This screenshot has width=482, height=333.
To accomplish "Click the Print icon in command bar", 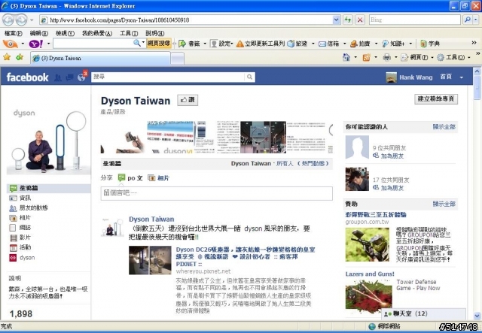I will pyautogui.click(x=386, y=57).
